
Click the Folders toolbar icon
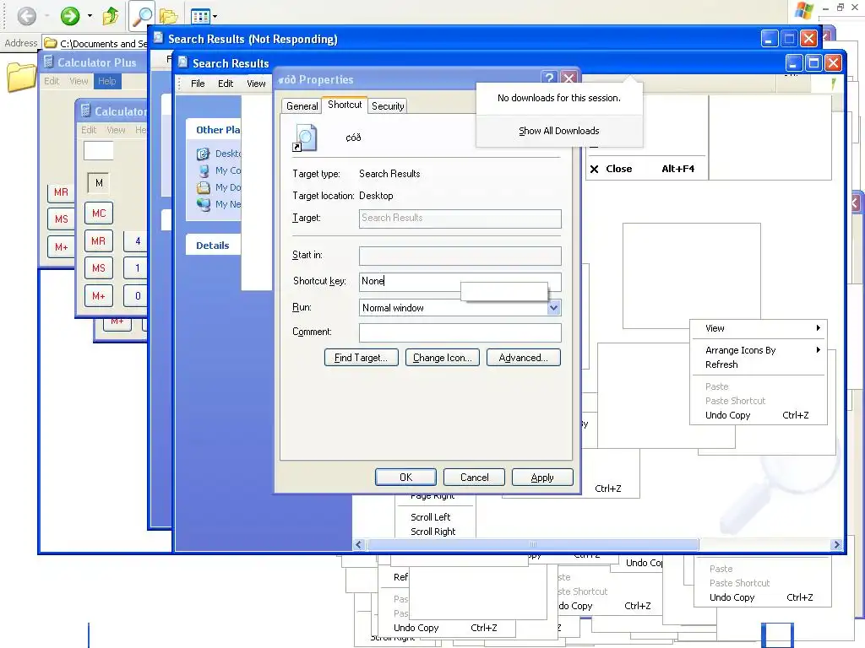click(168, 17)
